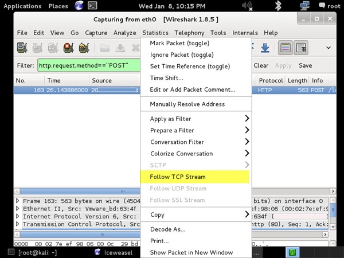344x258 pixels.
Task: Click the greyed start capture icon
Action: [x=53, y=48]
